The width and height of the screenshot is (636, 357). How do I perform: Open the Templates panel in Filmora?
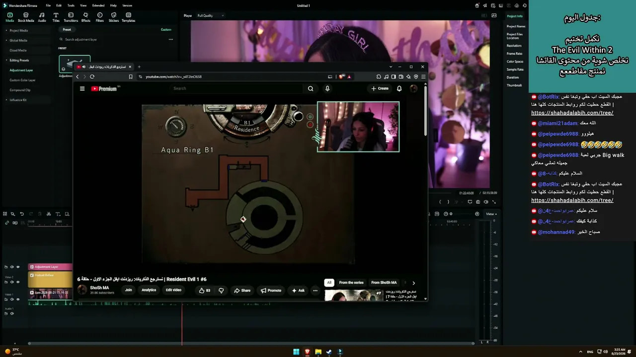pyautogui.click(x=128, y=17)
